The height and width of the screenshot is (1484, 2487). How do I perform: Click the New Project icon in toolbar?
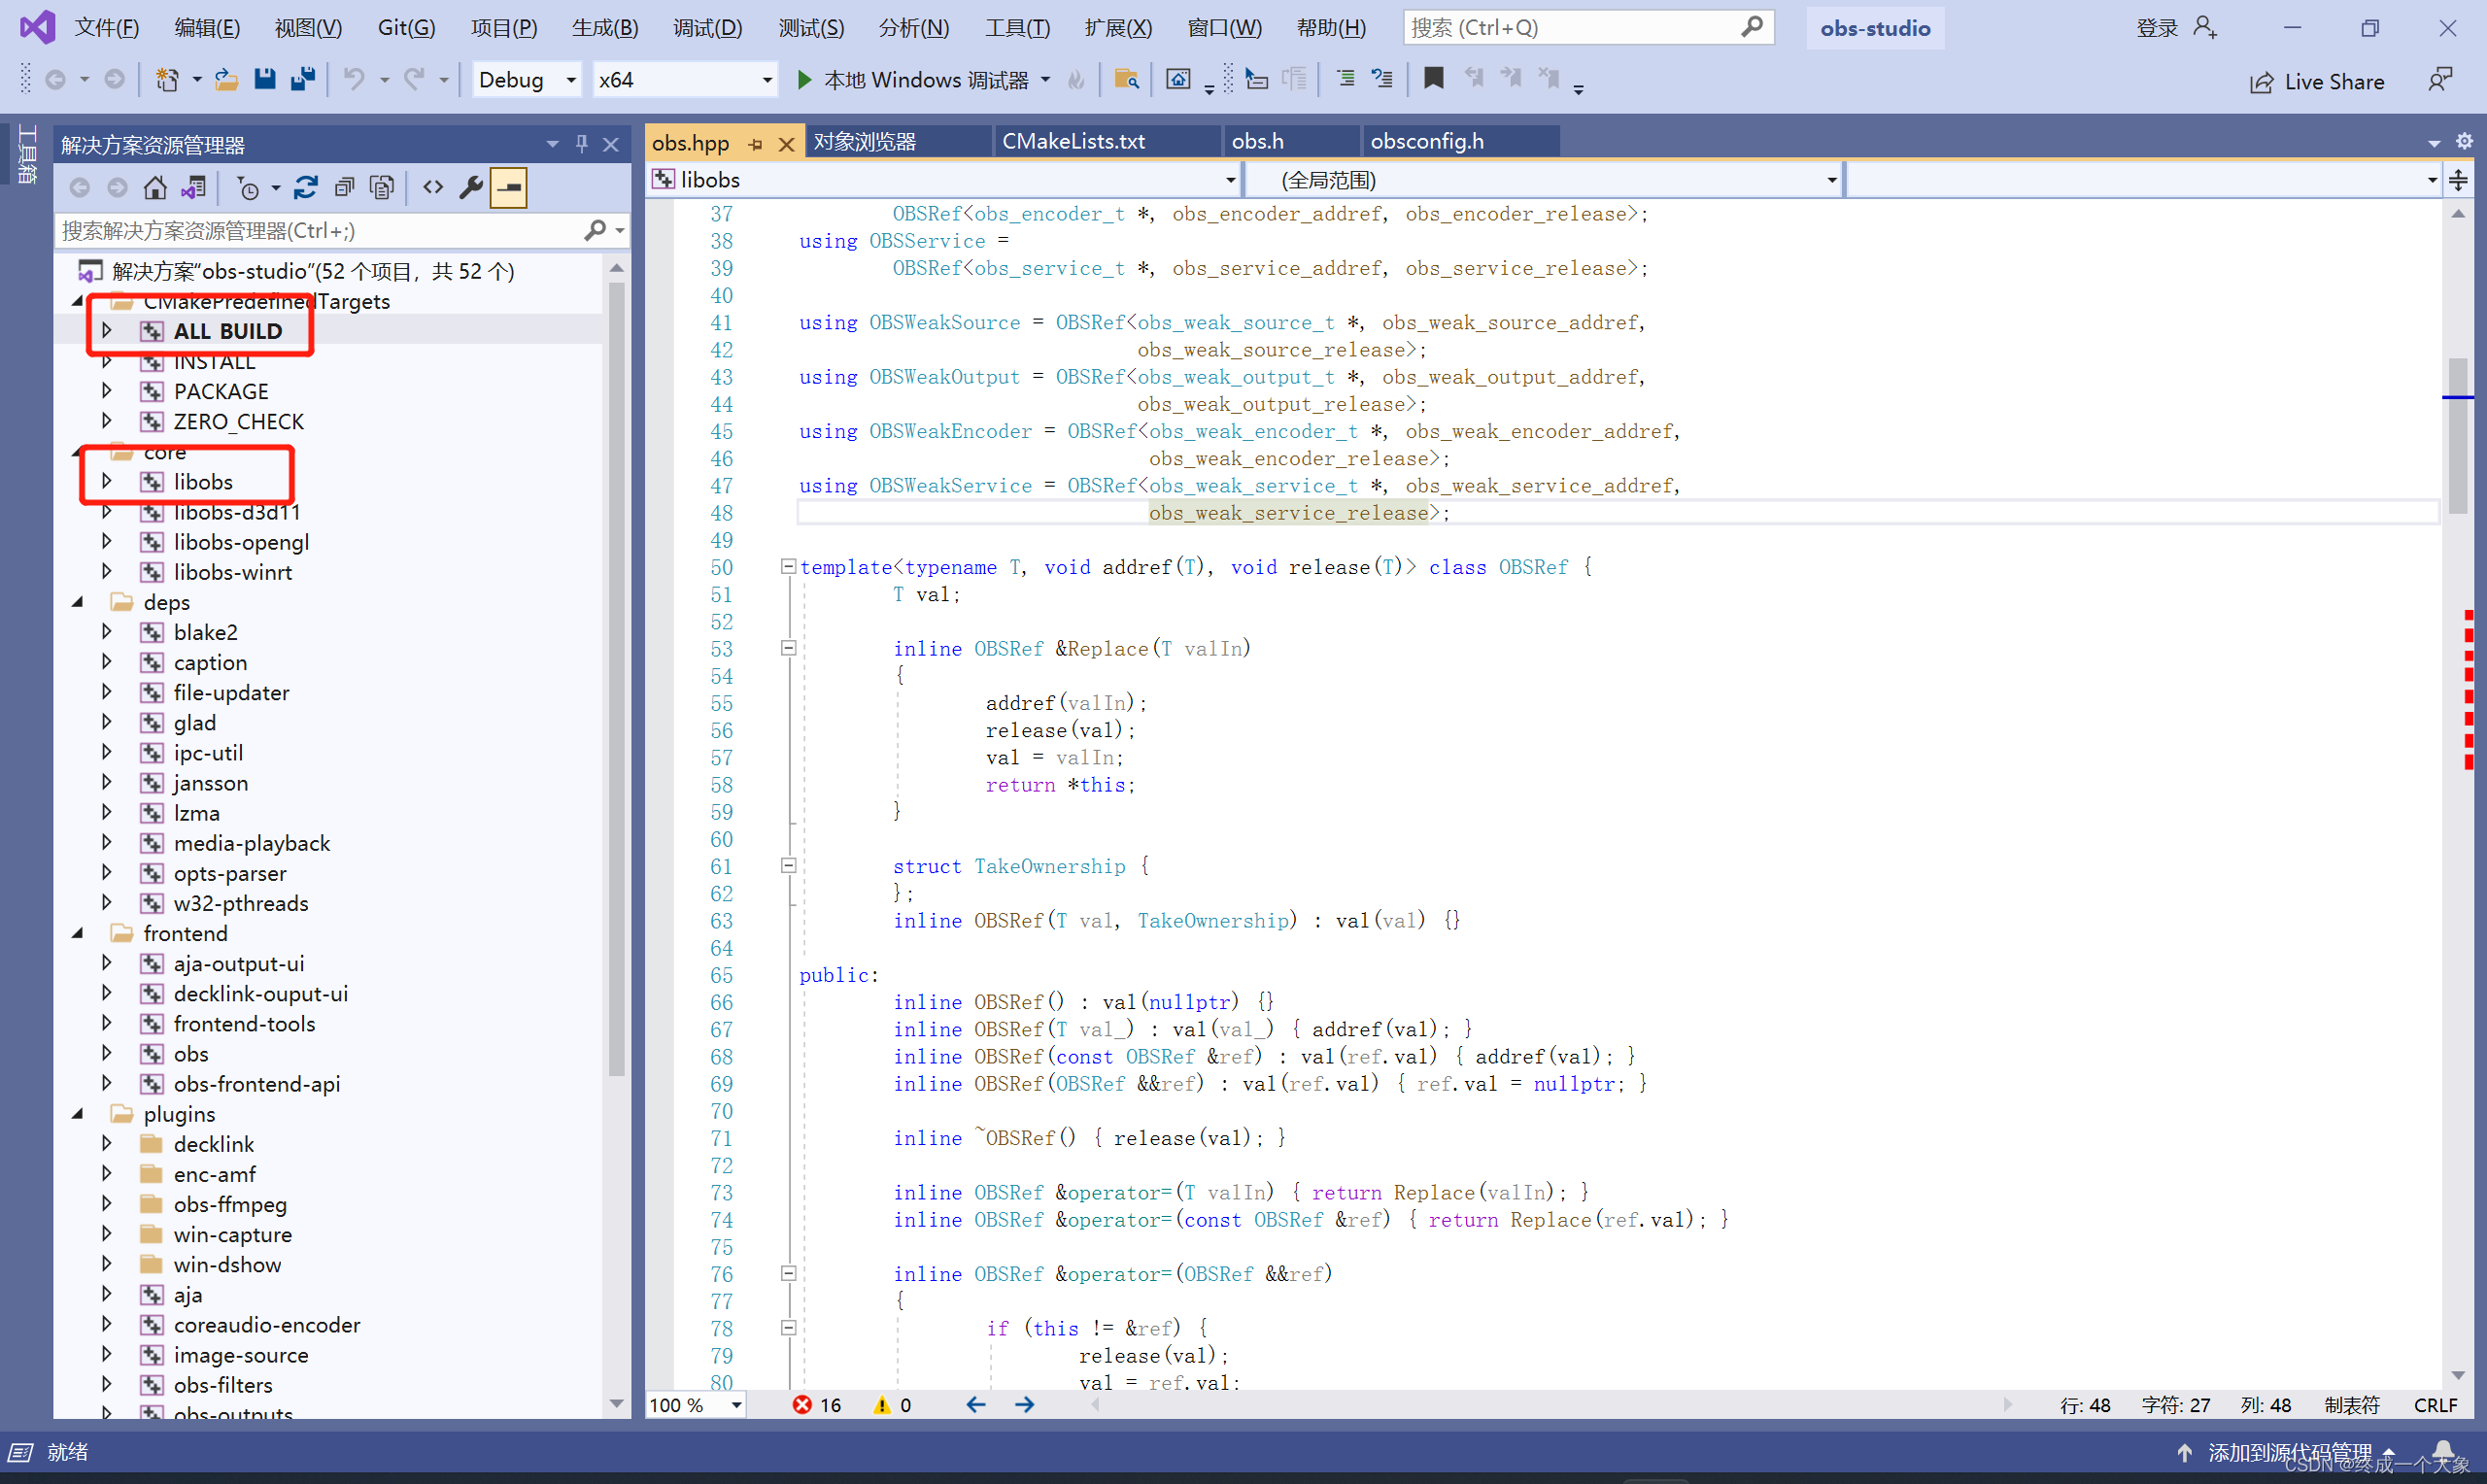(167, 80)
